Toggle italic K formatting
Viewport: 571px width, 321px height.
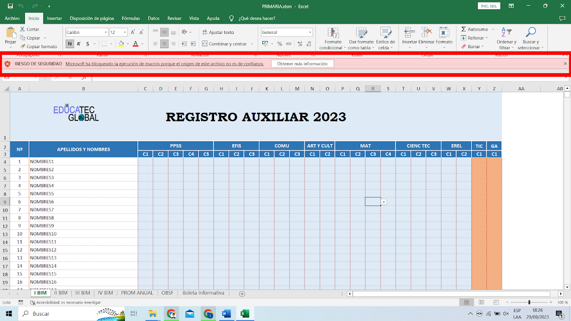click(x=79, y=44)
